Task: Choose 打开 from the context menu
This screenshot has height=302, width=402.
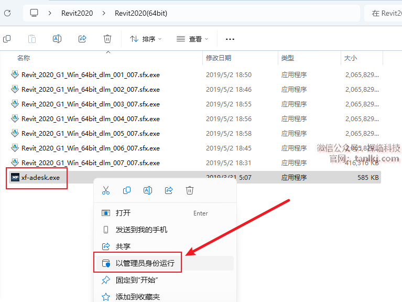Action: [164, 213]
